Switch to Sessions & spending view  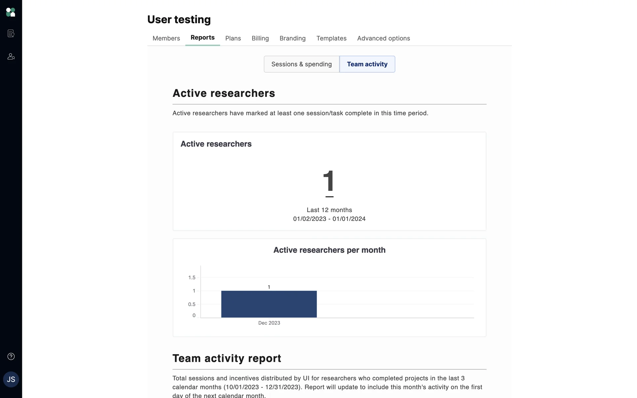(301, 64)
